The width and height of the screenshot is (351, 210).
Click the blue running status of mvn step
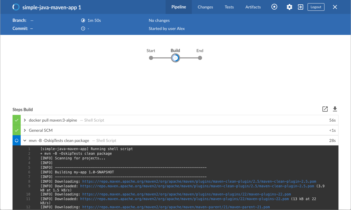(17, 140)
